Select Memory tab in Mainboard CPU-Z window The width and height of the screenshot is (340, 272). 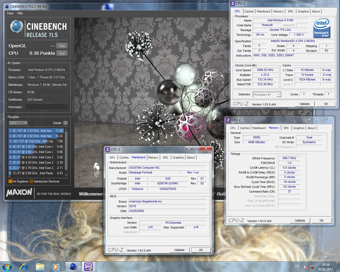[x=153, y=158]
